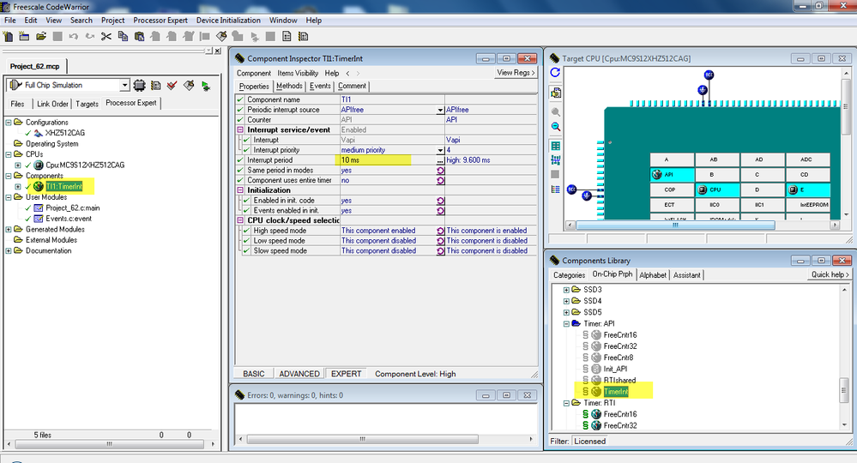Open the Processor Expert menu

tap(160, 21)
